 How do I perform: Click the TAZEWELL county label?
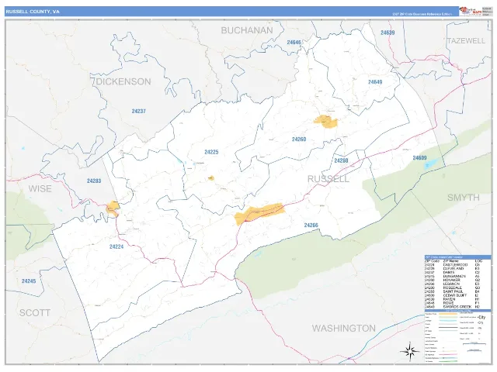tap(466, 41)
